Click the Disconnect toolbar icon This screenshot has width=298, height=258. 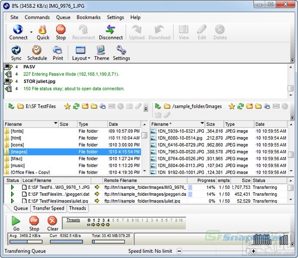pyautogui.click(x=111, y=29)
